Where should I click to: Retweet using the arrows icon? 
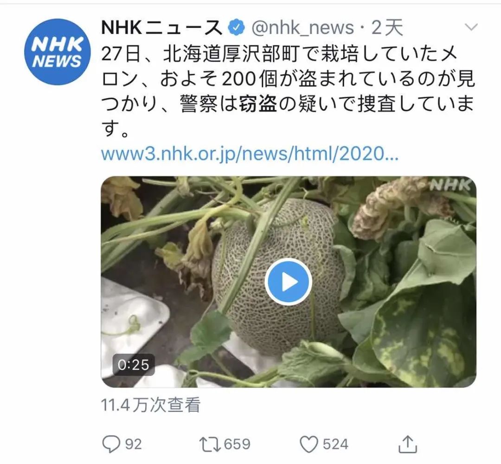coord(210,445)
